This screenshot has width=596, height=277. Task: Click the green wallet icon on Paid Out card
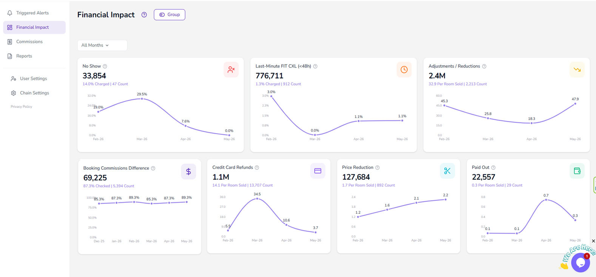tap(577, 171)
